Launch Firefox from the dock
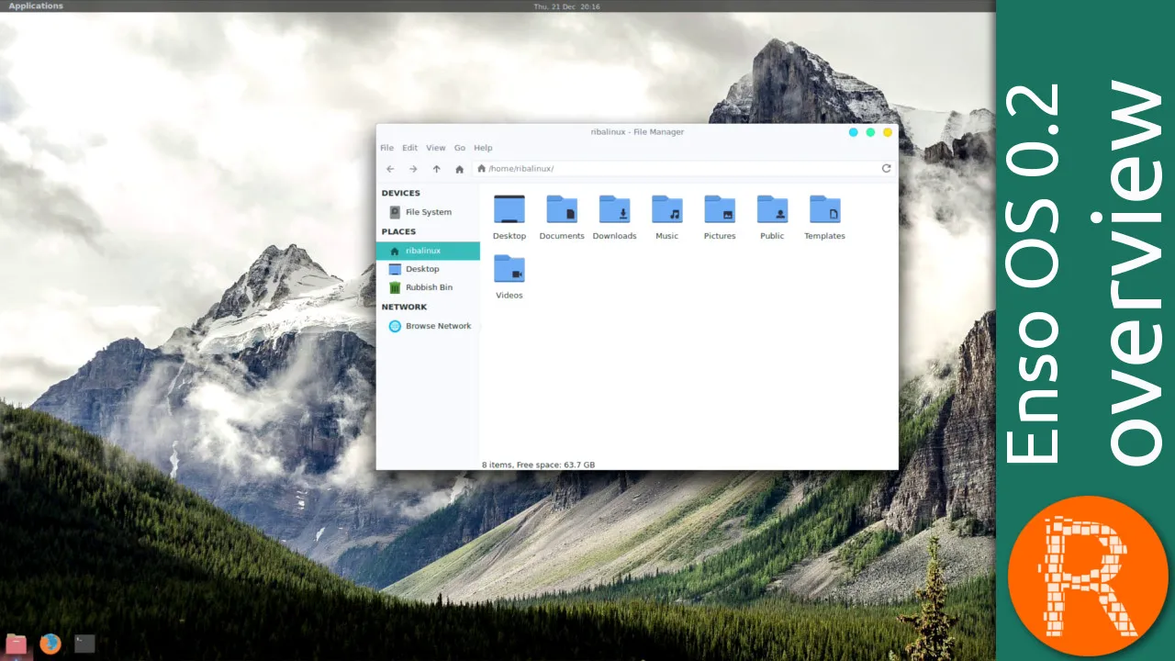This screenshot has height=661, width=1175. click(50, 644)
